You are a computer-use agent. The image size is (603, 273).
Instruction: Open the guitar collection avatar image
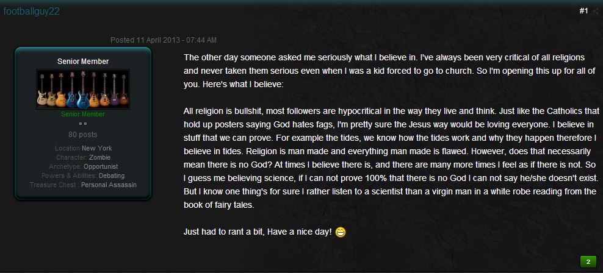[82, 89]
